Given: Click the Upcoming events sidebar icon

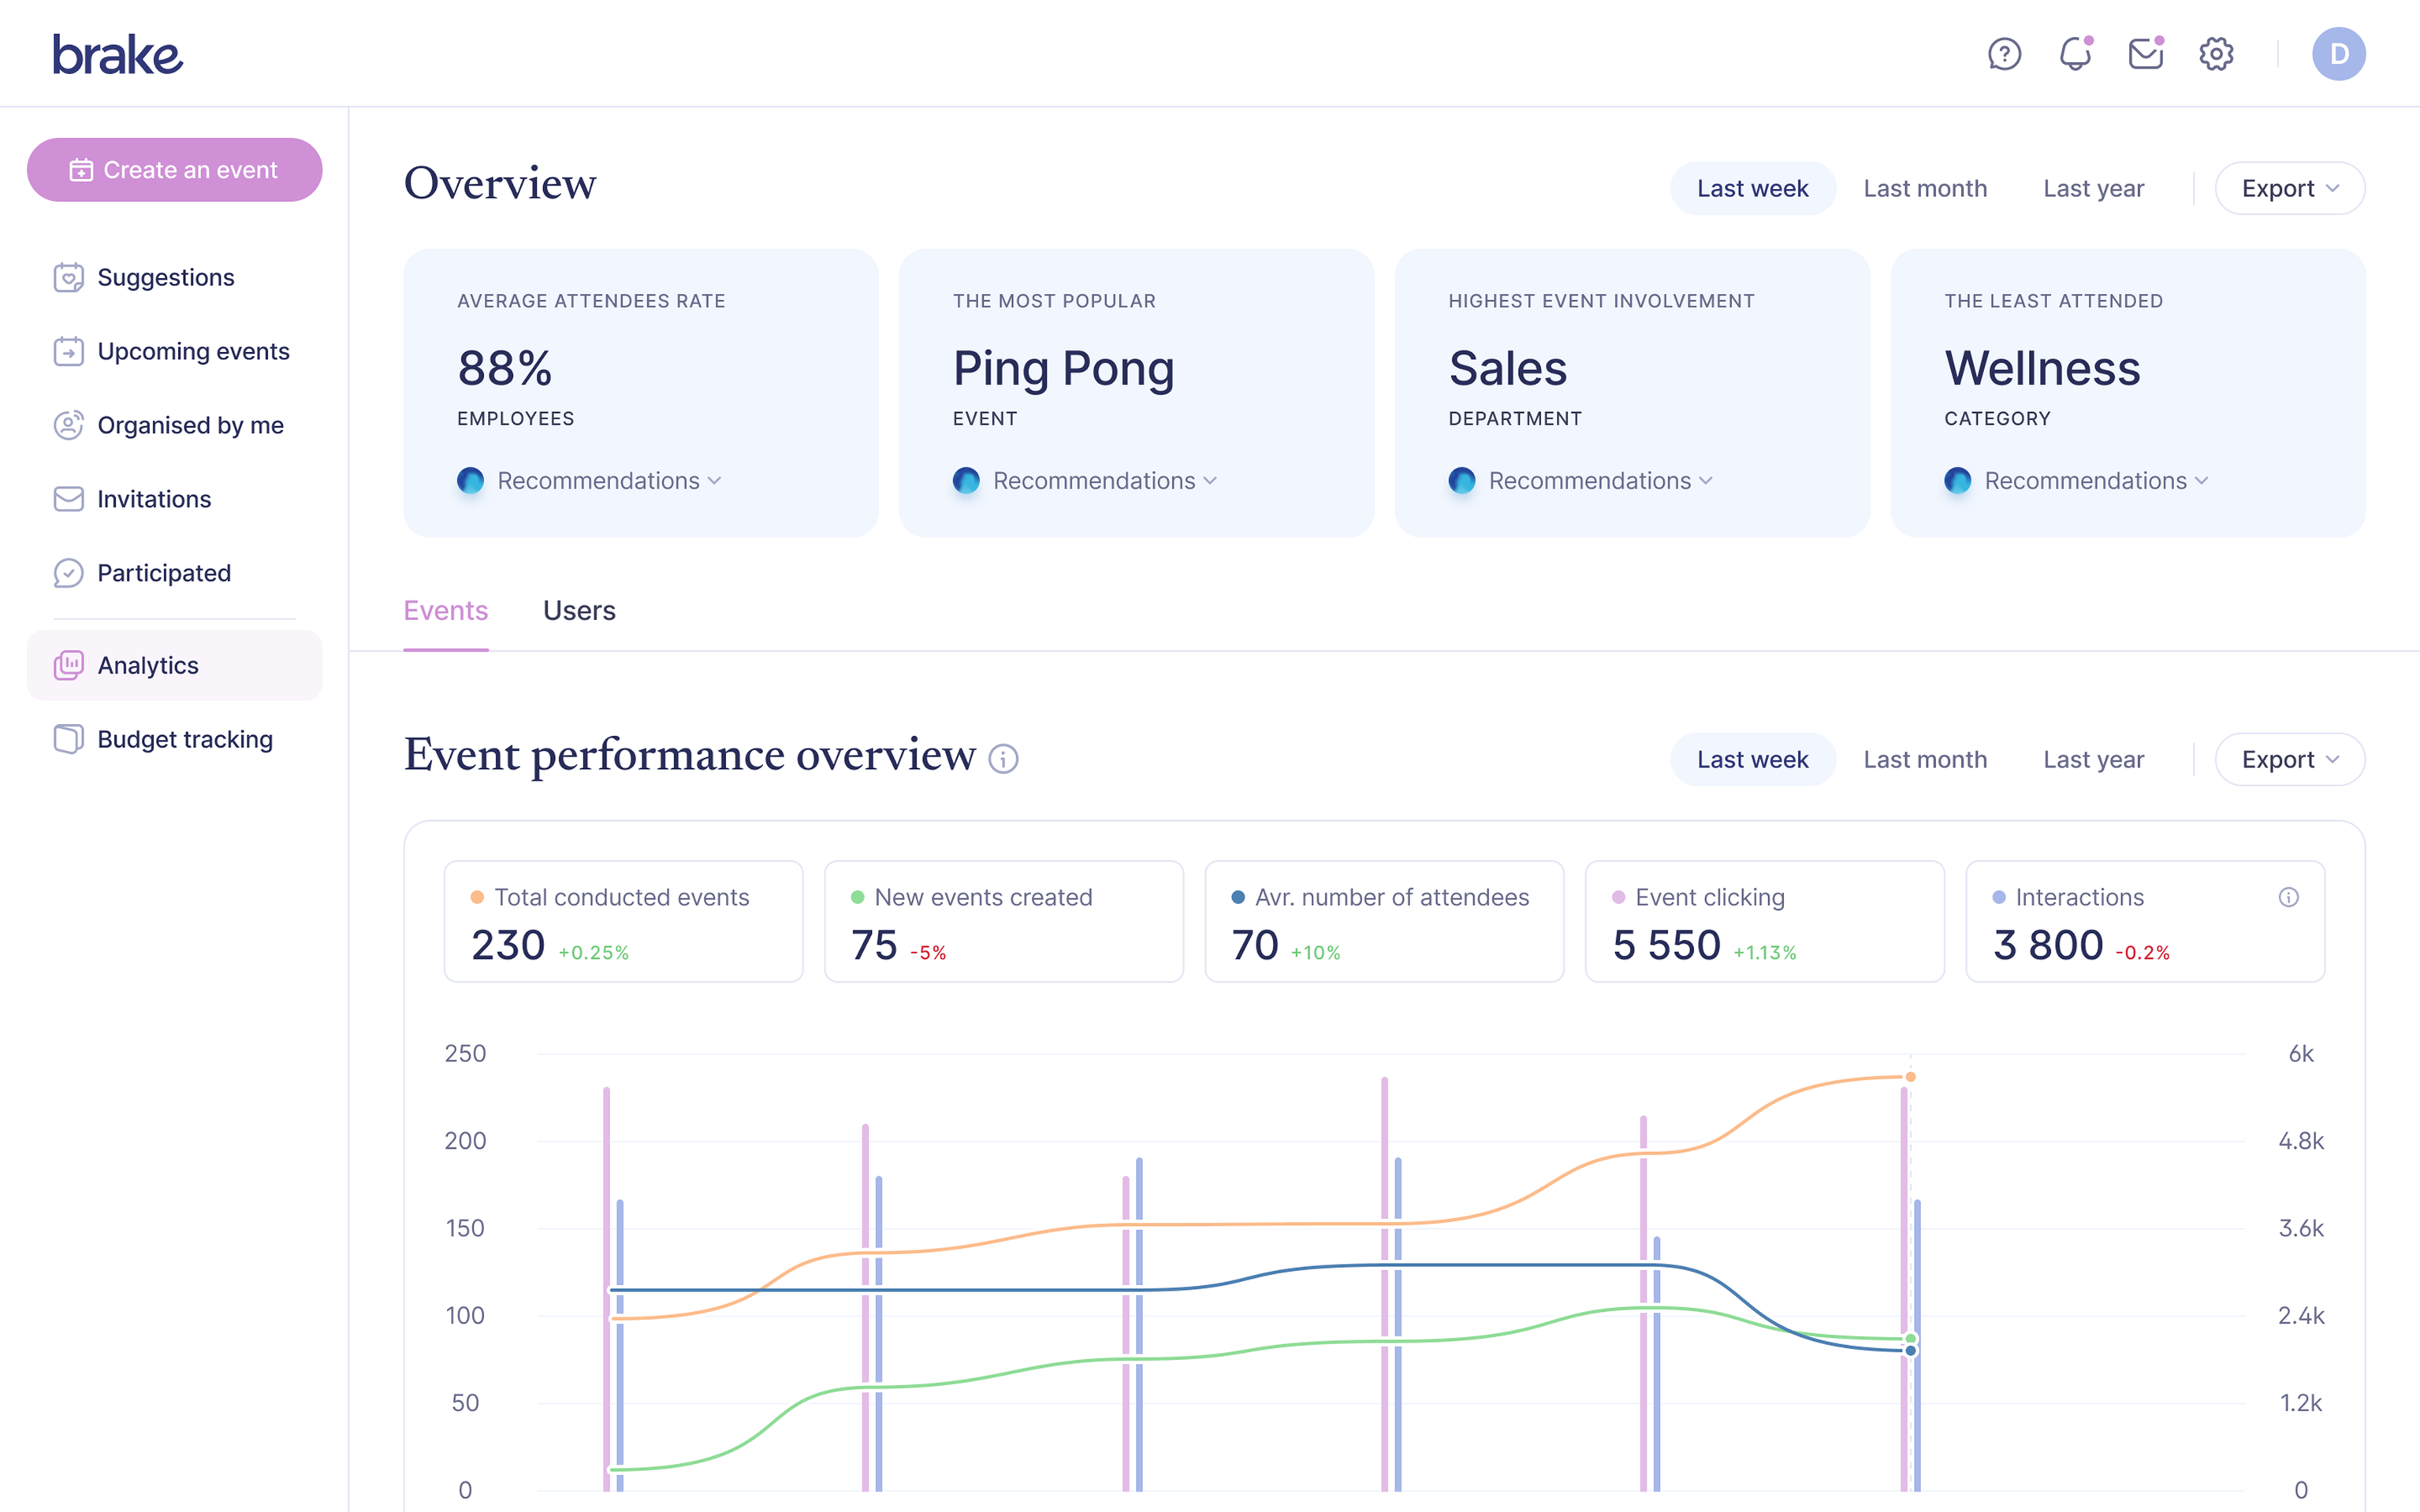Looking at the screenshot, I should pyautogui.click(x=68, y=351).
